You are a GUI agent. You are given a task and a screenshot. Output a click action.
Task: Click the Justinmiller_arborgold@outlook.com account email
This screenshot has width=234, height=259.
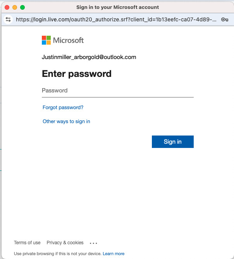(89, 57)
